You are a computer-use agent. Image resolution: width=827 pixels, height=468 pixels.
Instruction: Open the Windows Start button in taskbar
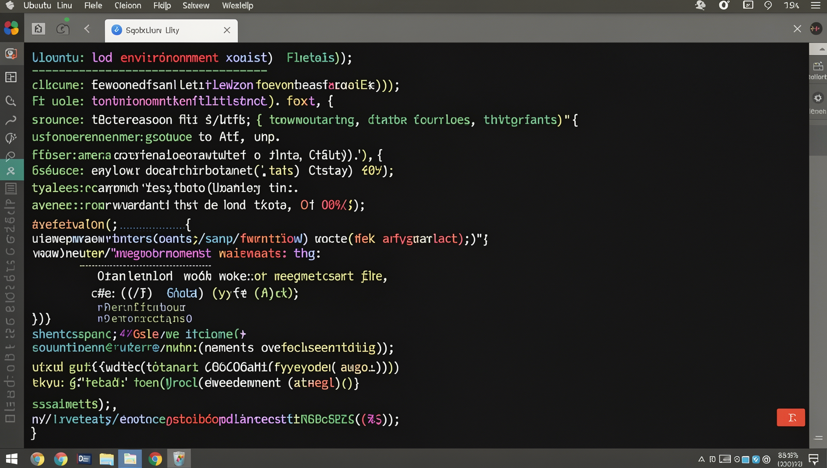11,459
